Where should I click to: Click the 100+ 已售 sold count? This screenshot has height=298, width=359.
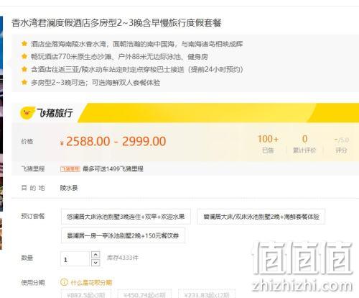(x=268, y=144)
